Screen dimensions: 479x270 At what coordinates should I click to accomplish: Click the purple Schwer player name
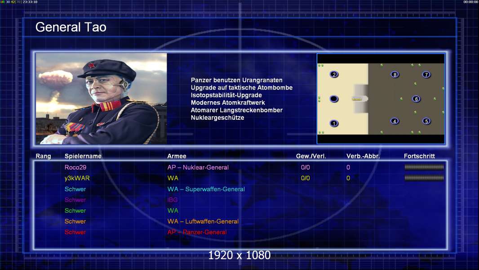click(75, 200)
